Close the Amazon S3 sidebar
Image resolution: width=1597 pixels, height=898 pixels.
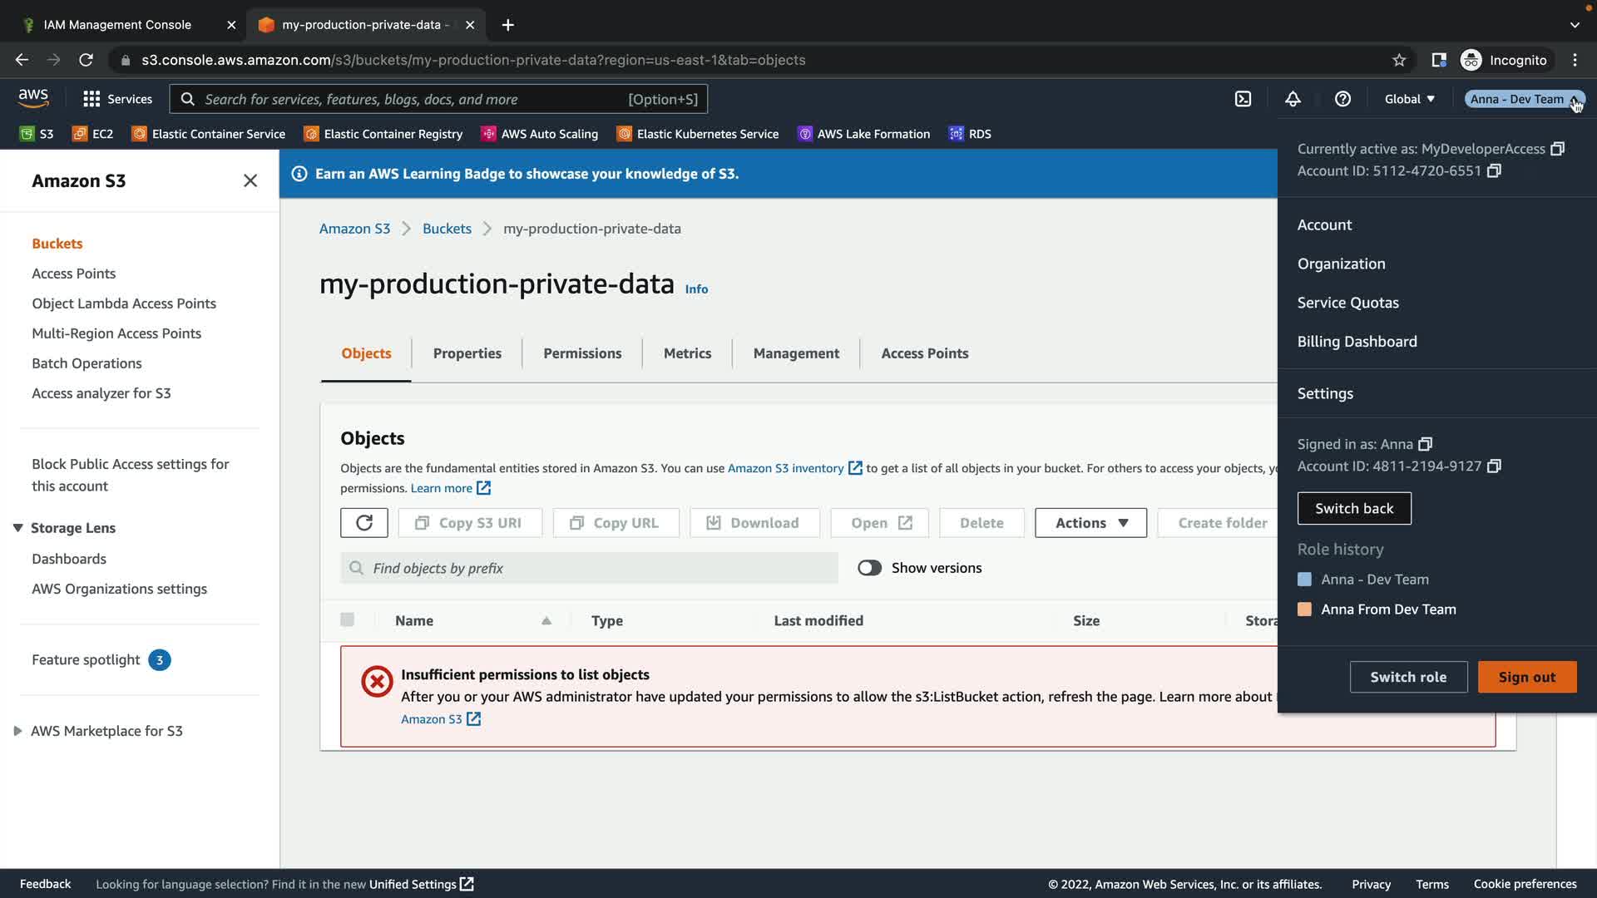[250, 180]
